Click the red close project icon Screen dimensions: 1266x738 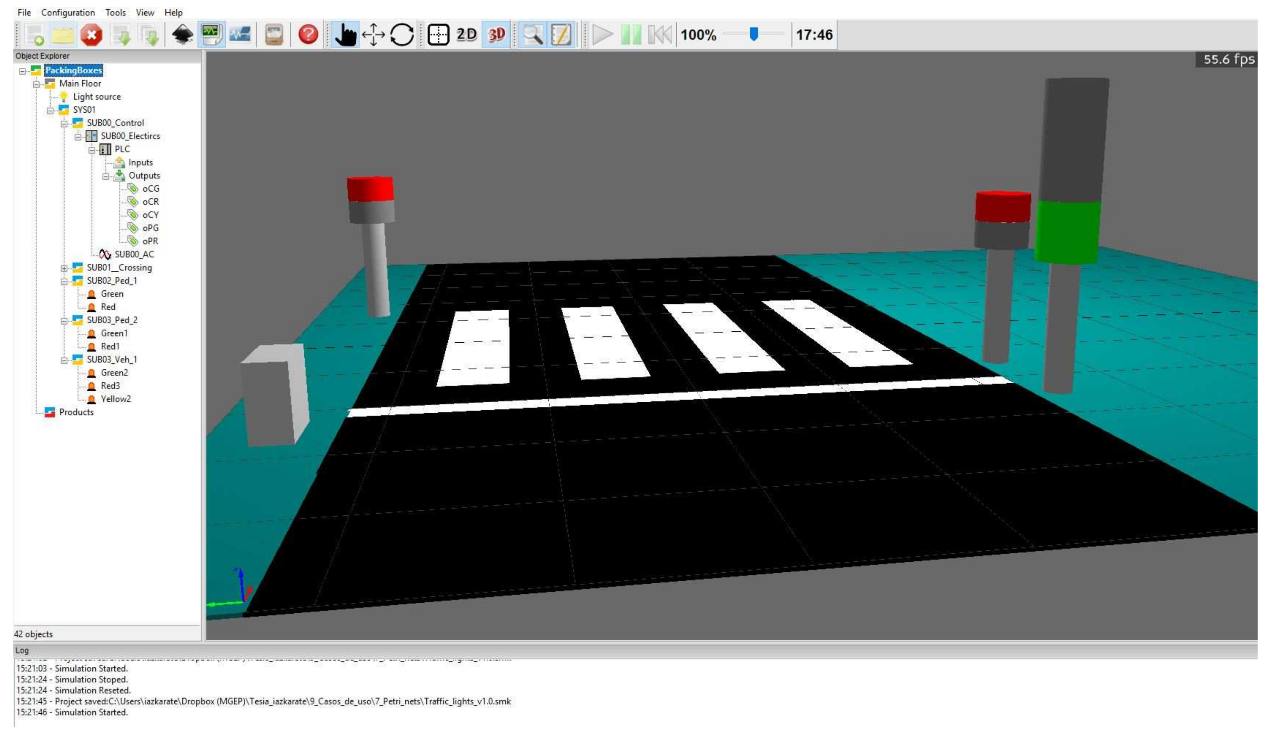point(92,35)
